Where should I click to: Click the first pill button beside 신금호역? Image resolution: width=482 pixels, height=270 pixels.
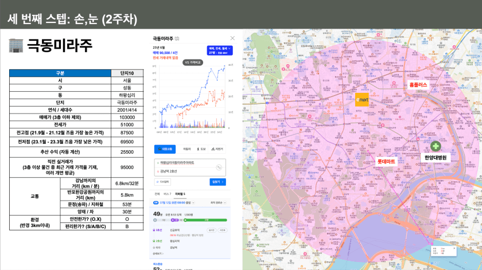[212, 230]
